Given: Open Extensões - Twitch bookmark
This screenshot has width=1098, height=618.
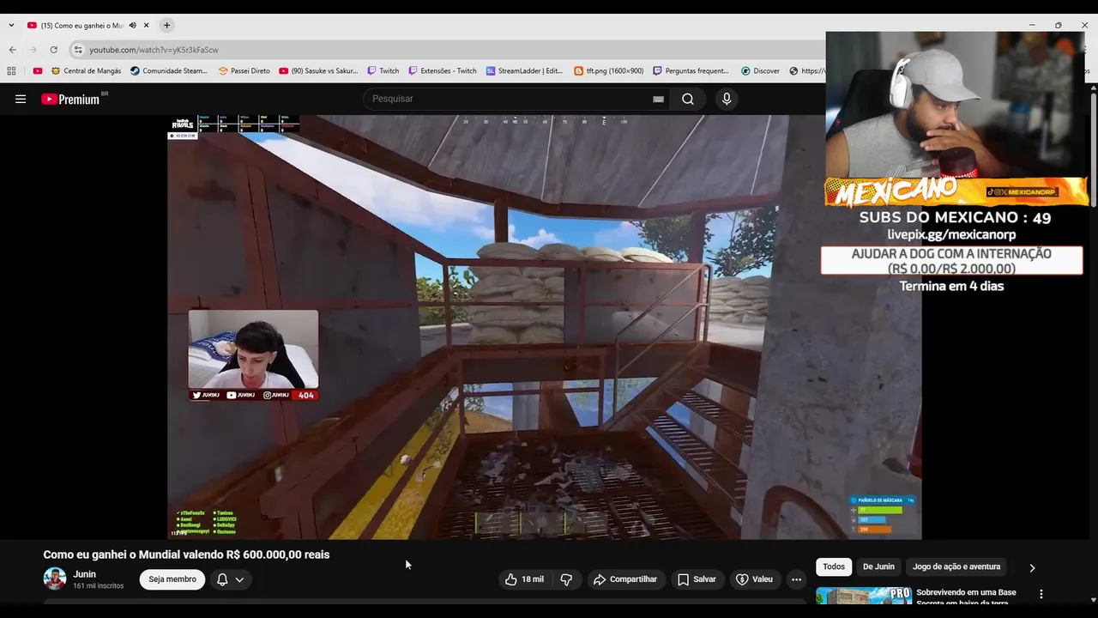Looking at the screenshot, I should pos(443,71).
